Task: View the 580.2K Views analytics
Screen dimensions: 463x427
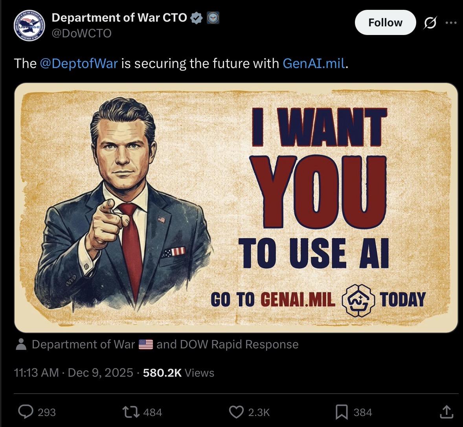Action: tap(179, 373)
